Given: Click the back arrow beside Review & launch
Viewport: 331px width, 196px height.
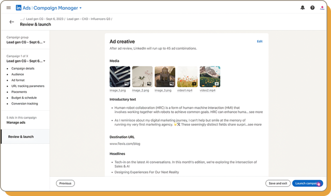Looking at the screenshot, I should pyautogui.click(x=12, y=22).
